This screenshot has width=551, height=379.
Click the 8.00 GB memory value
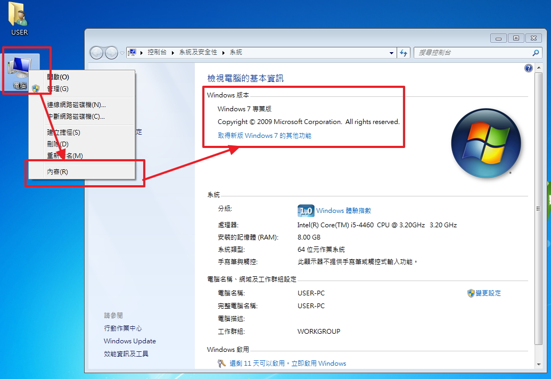tap(309, 237)
